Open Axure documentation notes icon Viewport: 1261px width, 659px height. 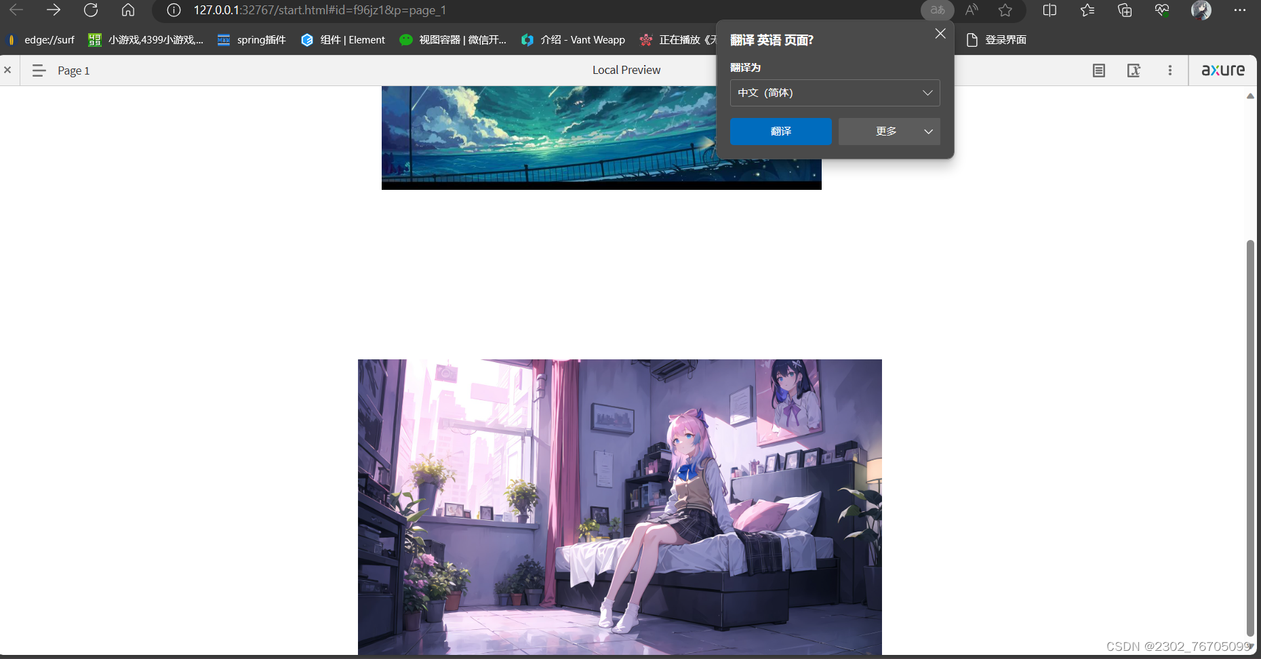pos(1099,71)
